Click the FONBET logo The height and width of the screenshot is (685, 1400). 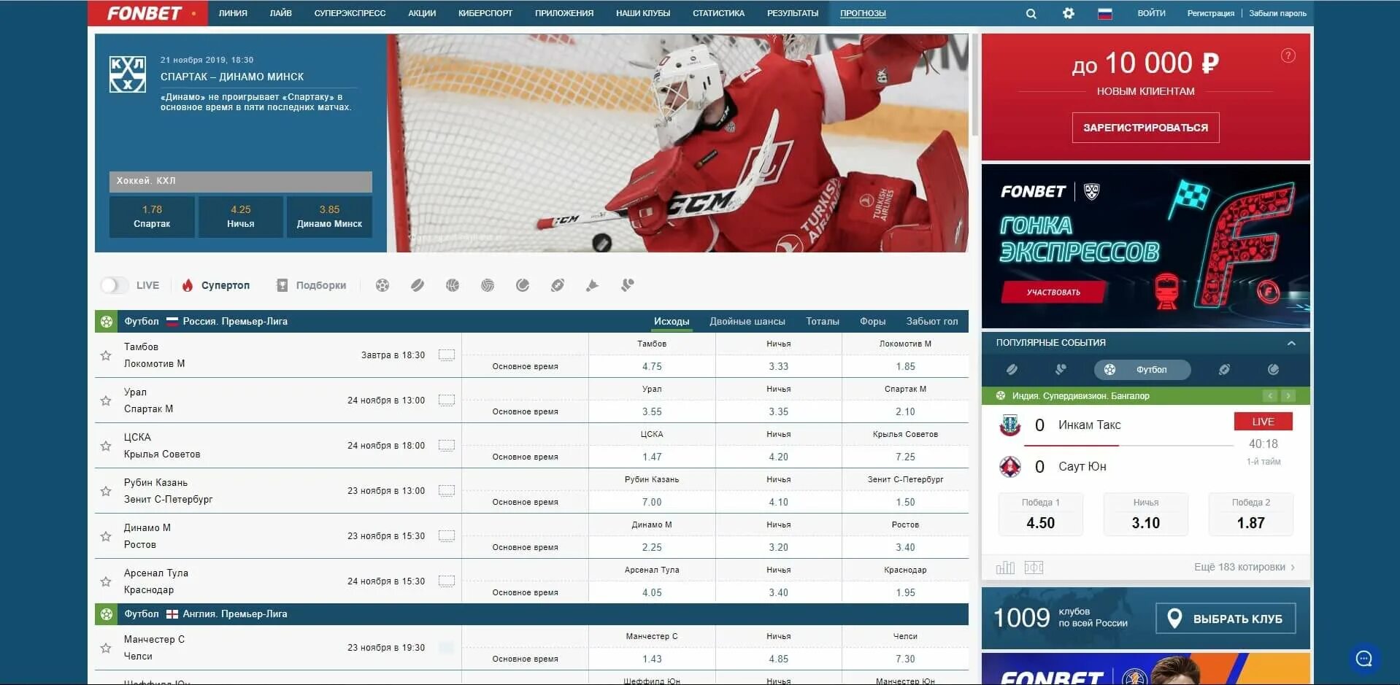coord(148,13)
